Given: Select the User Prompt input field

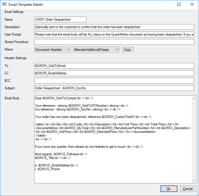Looking at the screenshot, I should (x=114, y=34).
